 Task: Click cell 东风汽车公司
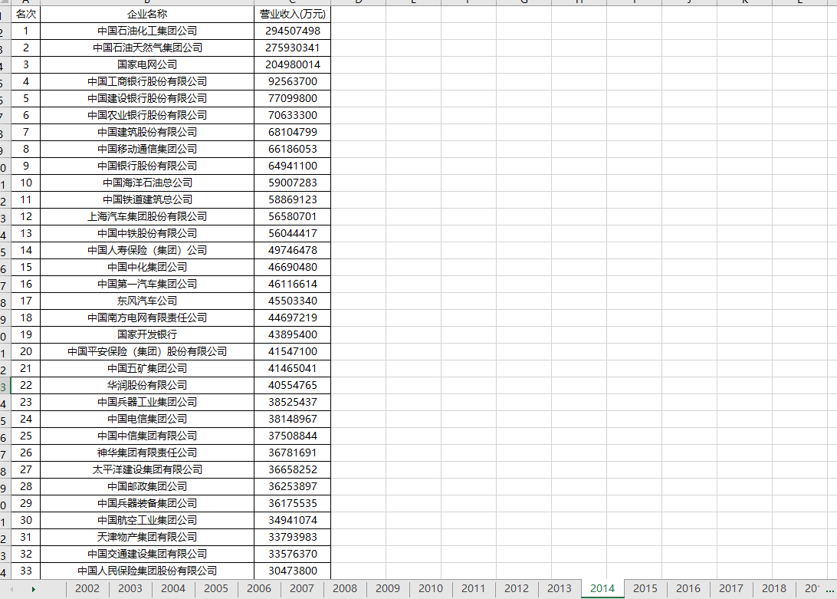[x=147, y=301]
